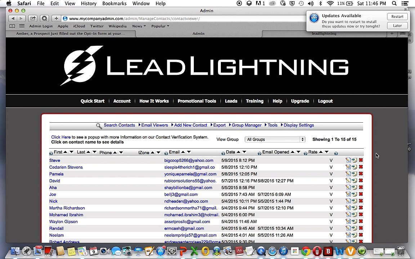
Task: Sort First column ascending with up arrow
Action: [65, 152]
